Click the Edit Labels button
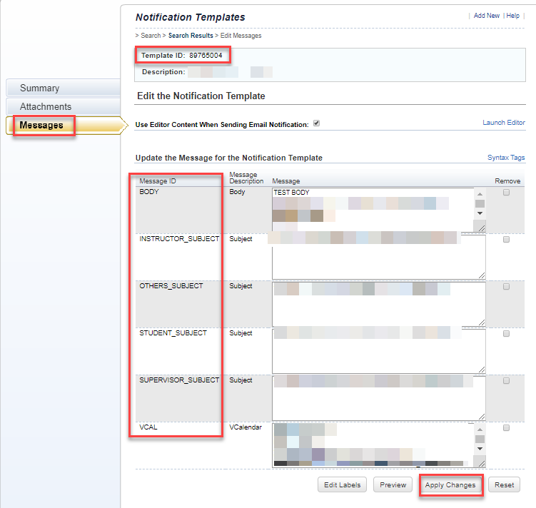Screen dimensions: 536x508 [x=342, y=484]
